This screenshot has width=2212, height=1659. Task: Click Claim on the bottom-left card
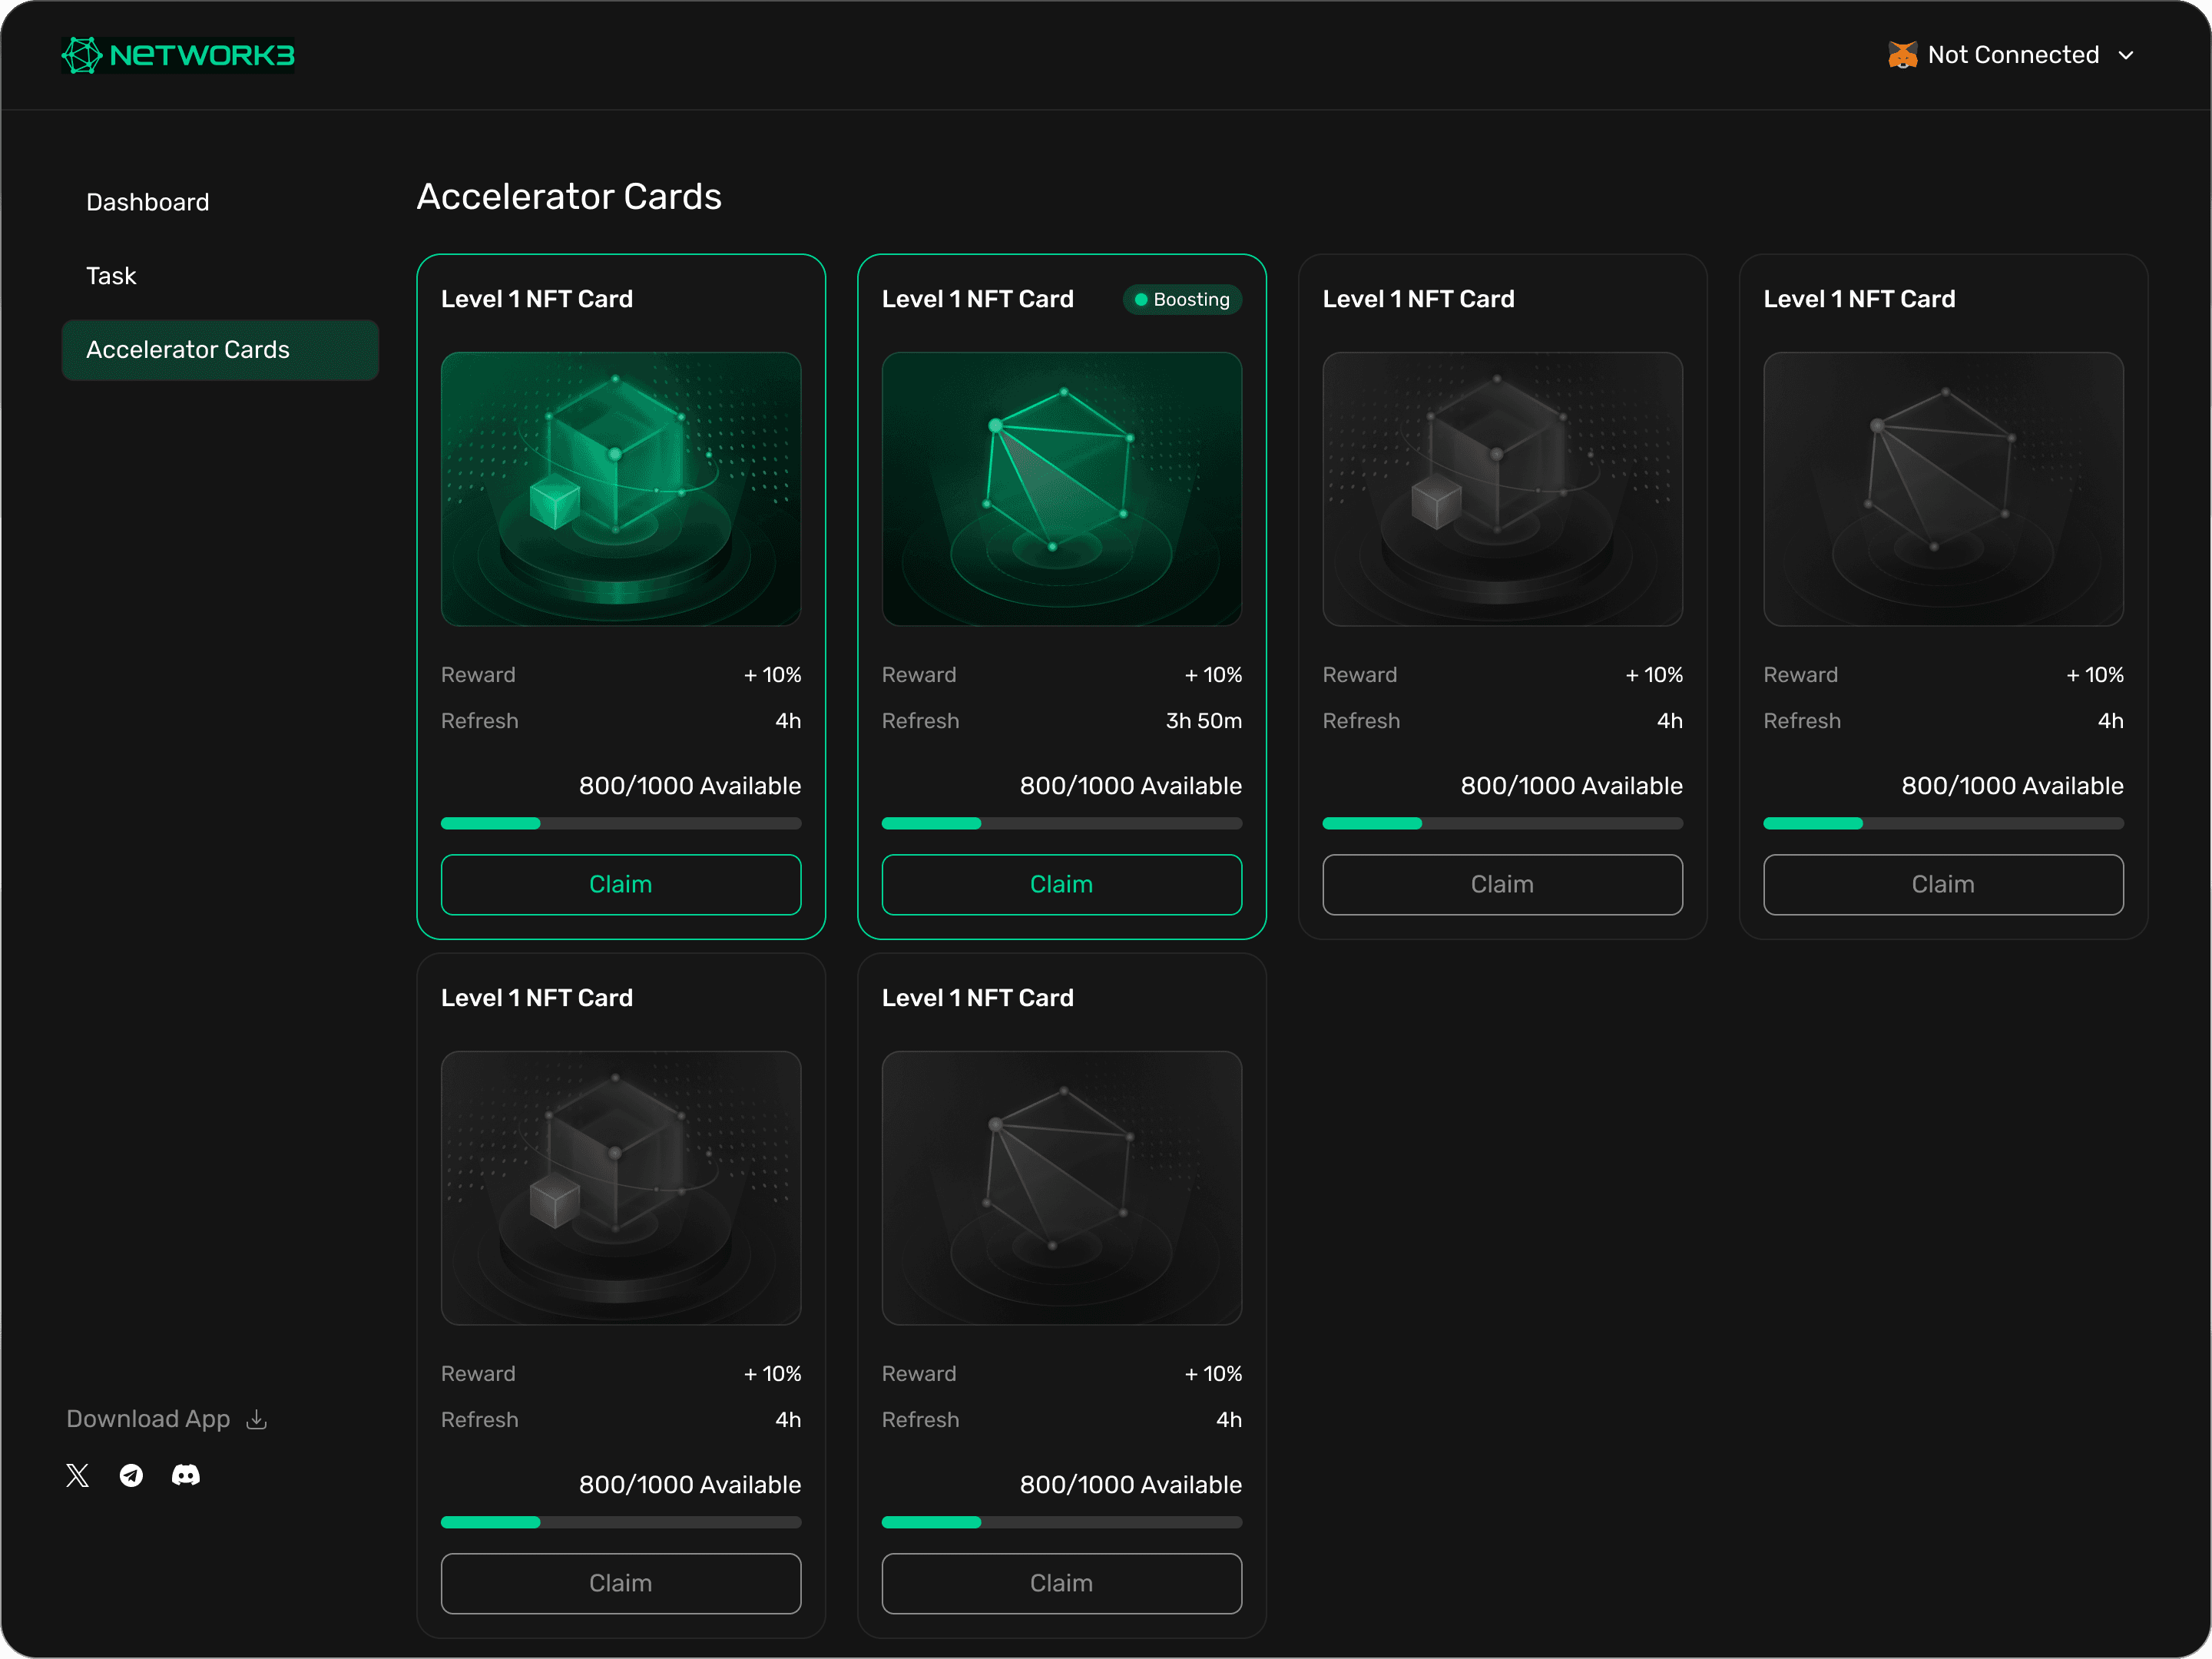620,1583
